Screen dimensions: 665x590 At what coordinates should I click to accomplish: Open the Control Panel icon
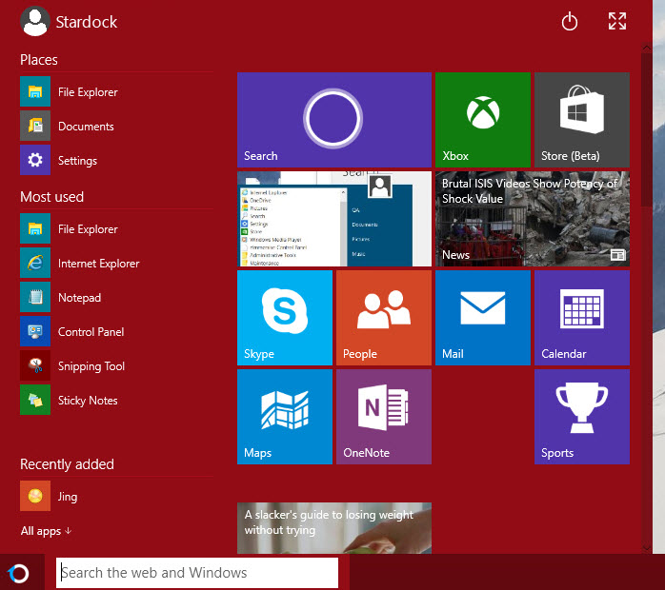coord(35,331)
